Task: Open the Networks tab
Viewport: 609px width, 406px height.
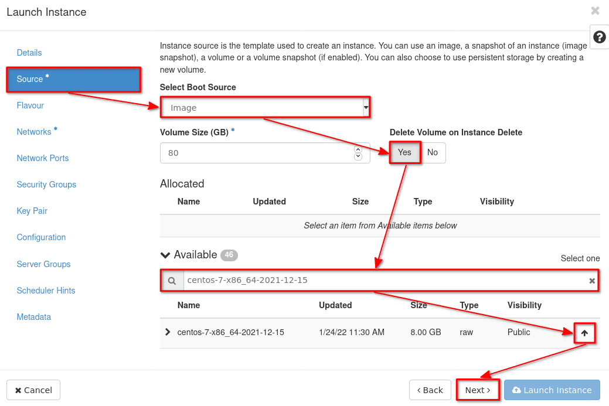Action: click(x=34, y=132)
